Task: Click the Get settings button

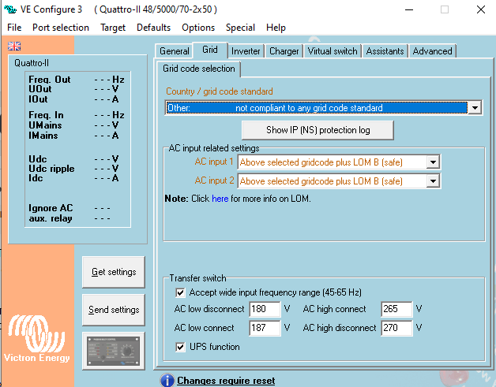Action: pyautogui.click(x=114, y=272)
